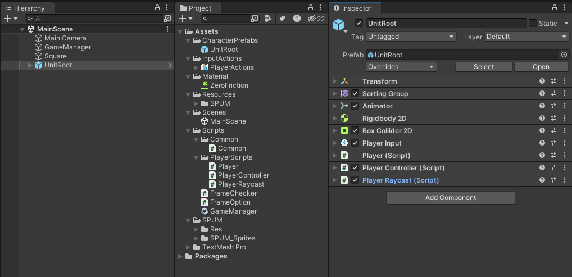This screenshot has height=277, width=572.
Task: Open the Tag dropdown set to Untagged
Action: pos(411,37)
